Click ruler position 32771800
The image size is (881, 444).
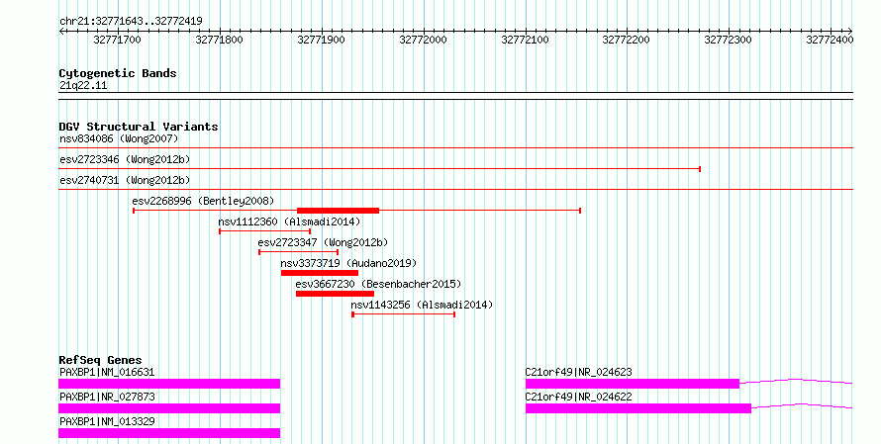[219, 40]
